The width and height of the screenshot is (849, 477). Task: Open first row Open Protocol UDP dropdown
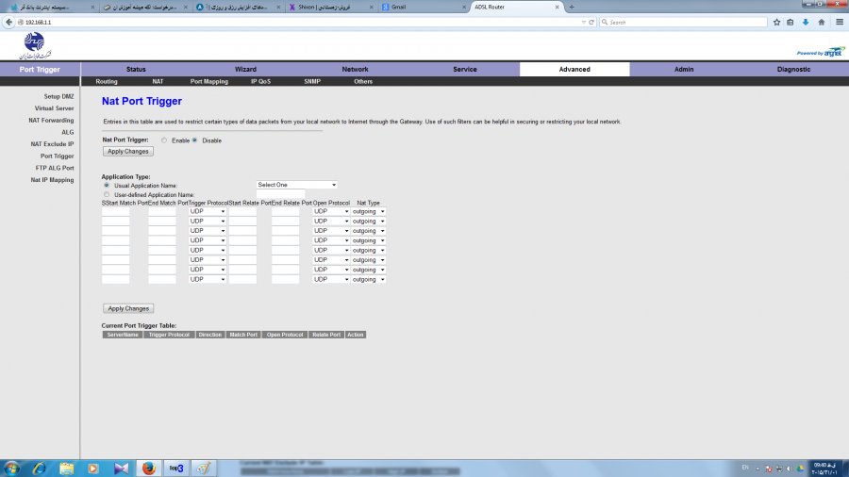click(331, 211)
